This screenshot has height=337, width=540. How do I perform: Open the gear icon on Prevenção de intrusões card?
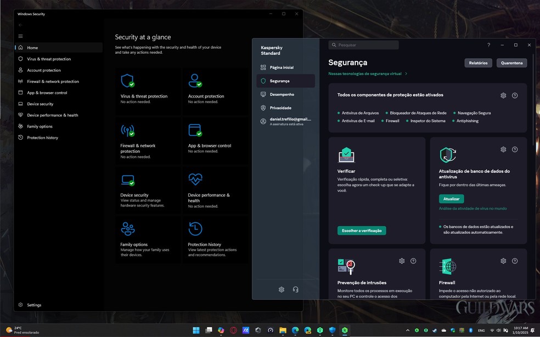pyautogui.click(x=402, y=261)
